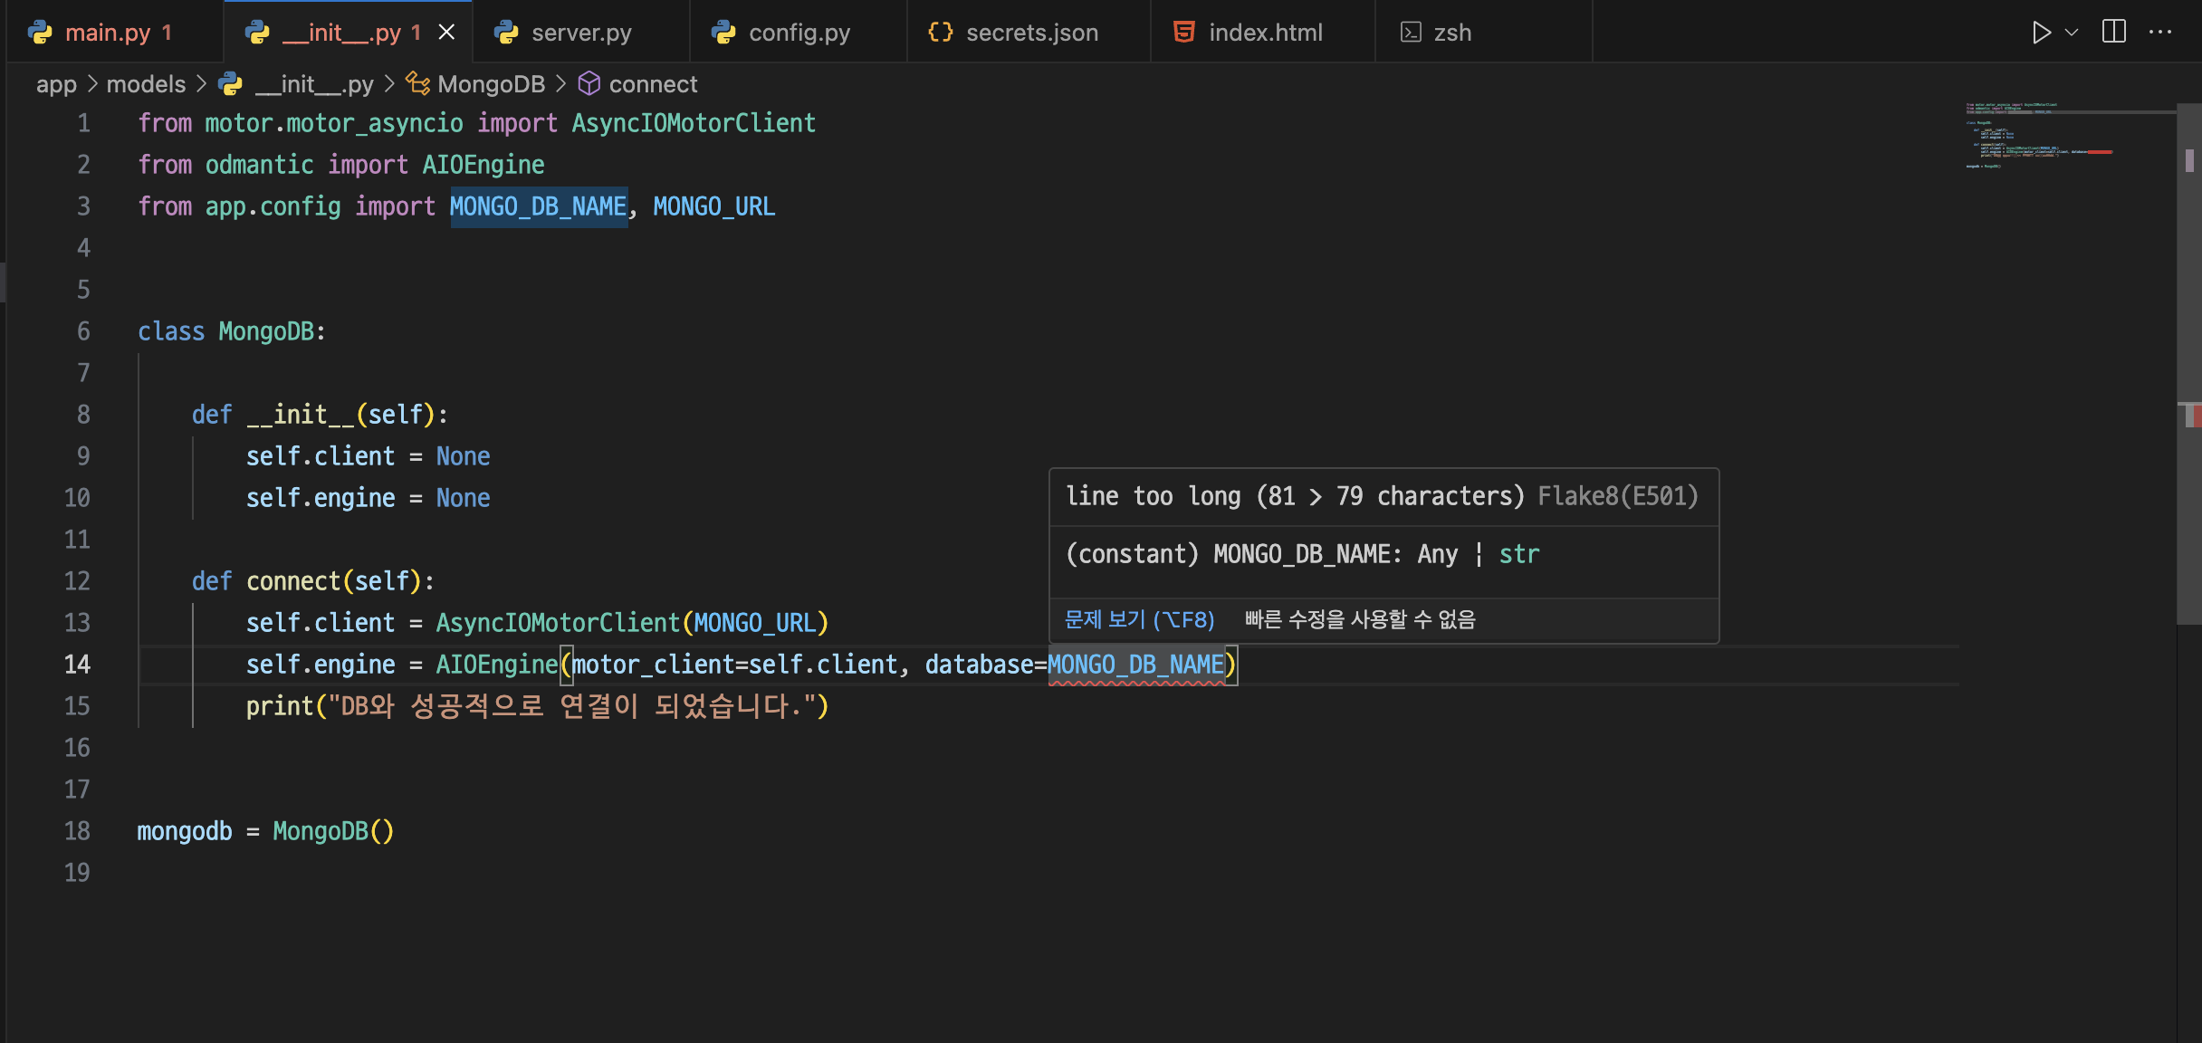Click the '빠른 수정을 사용할 수 없음' text in popup
Image resolution: width=2202 pixels, height=1043 pixels.
pos(1360,620)
